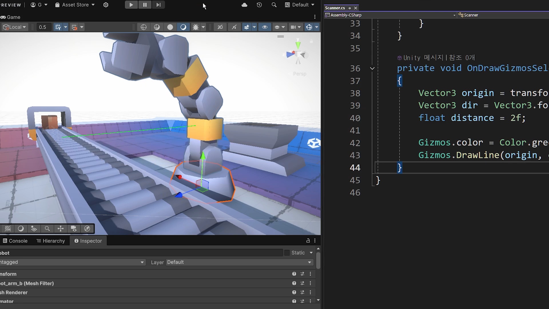This screenshot has width=549, height=309.
Task: Click the Step frame button
Action: (x=158, y=5)
